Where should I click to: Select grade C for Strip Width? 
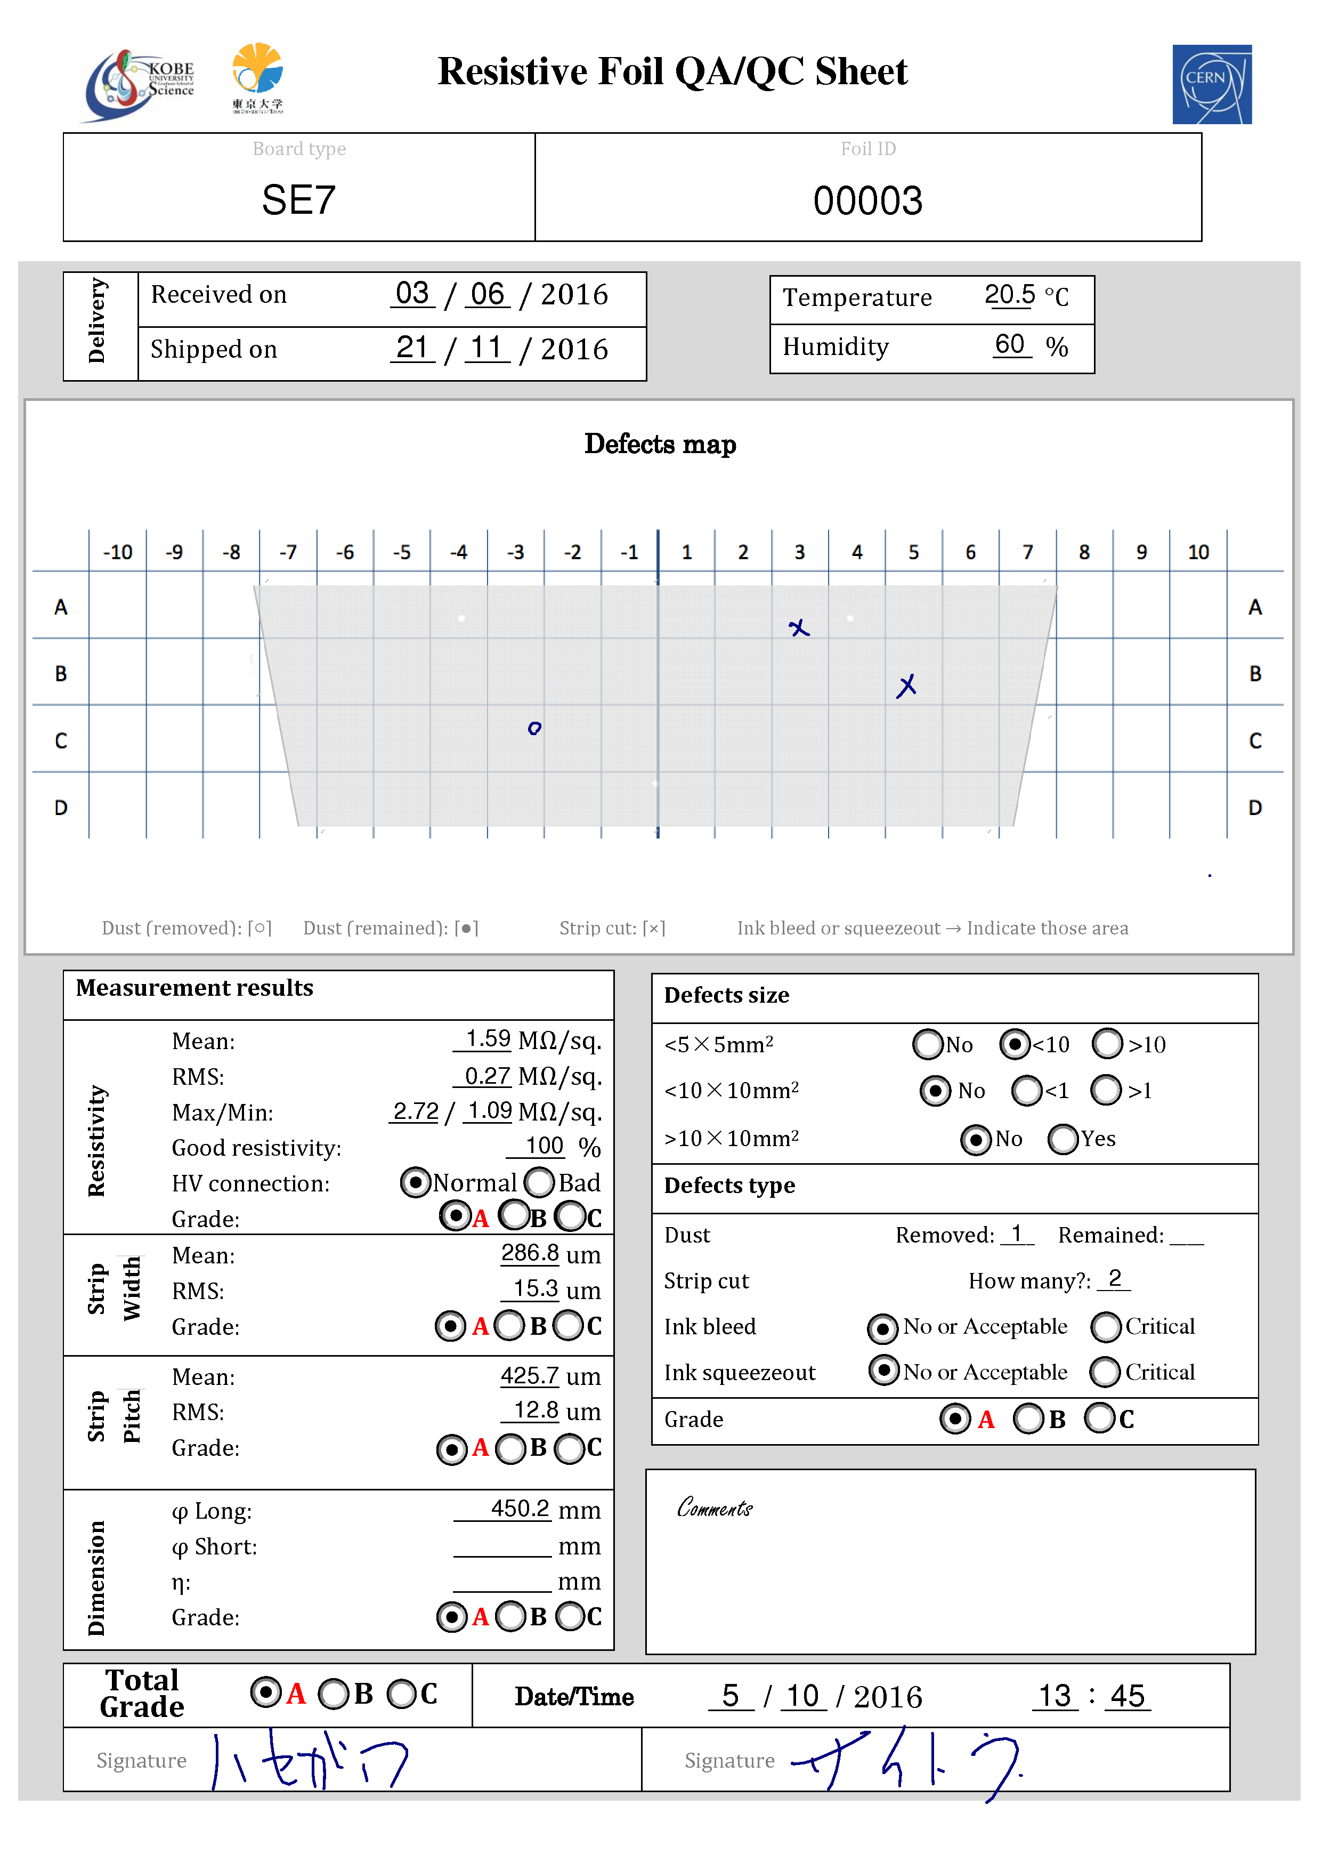(x=568, y=1325)
